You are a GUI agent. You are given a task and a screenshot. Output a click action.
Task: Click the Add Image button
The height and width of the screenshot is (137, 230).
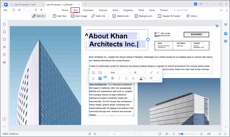coord(79,16)
